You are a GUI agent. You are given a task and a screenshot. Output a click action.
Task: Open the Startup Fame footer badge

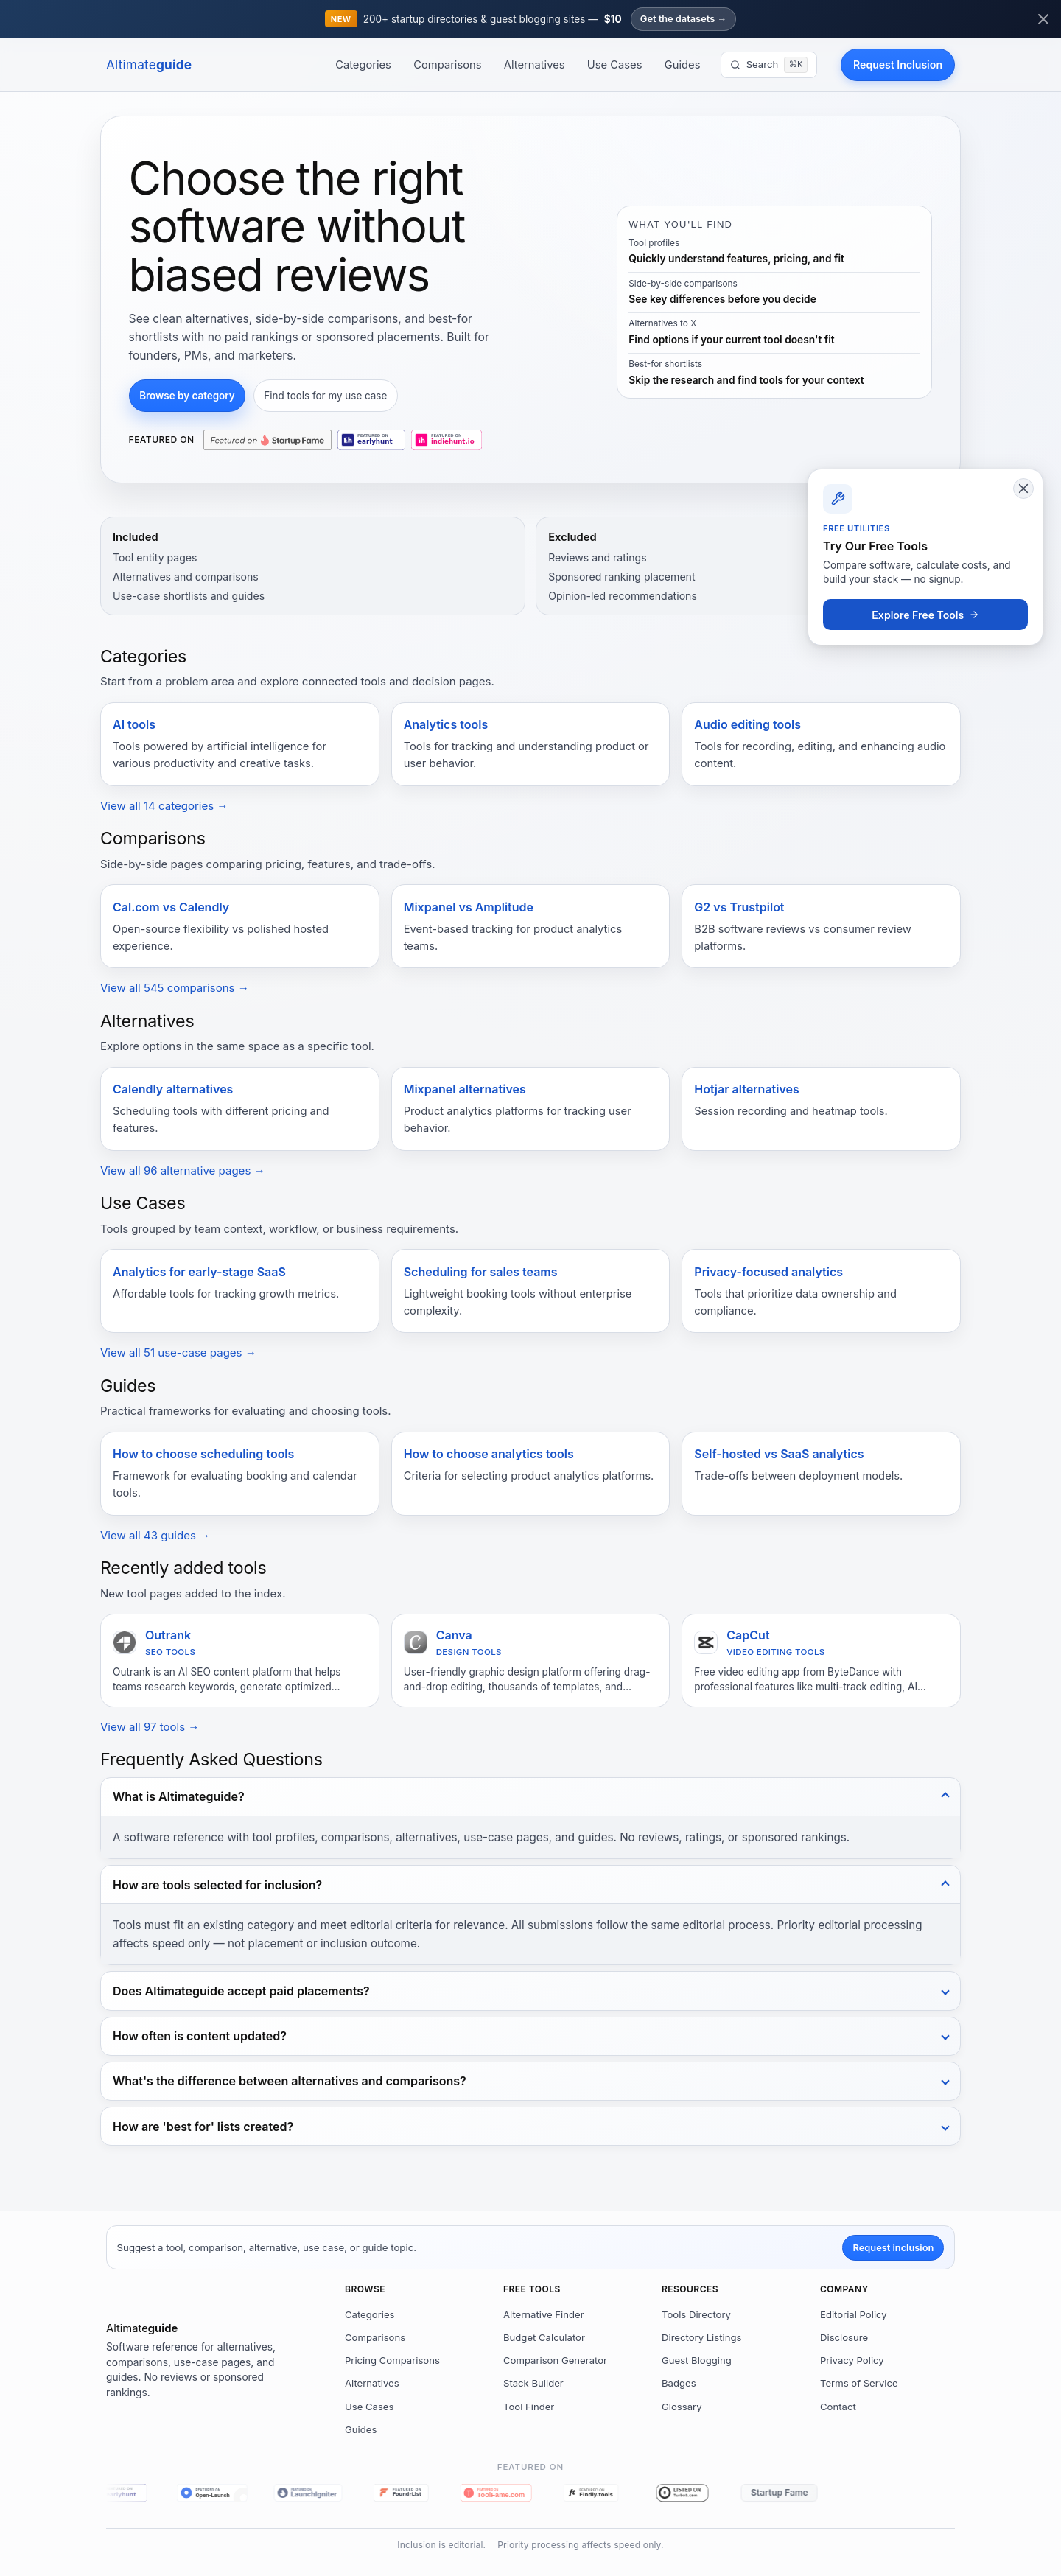coord(779,2492)
